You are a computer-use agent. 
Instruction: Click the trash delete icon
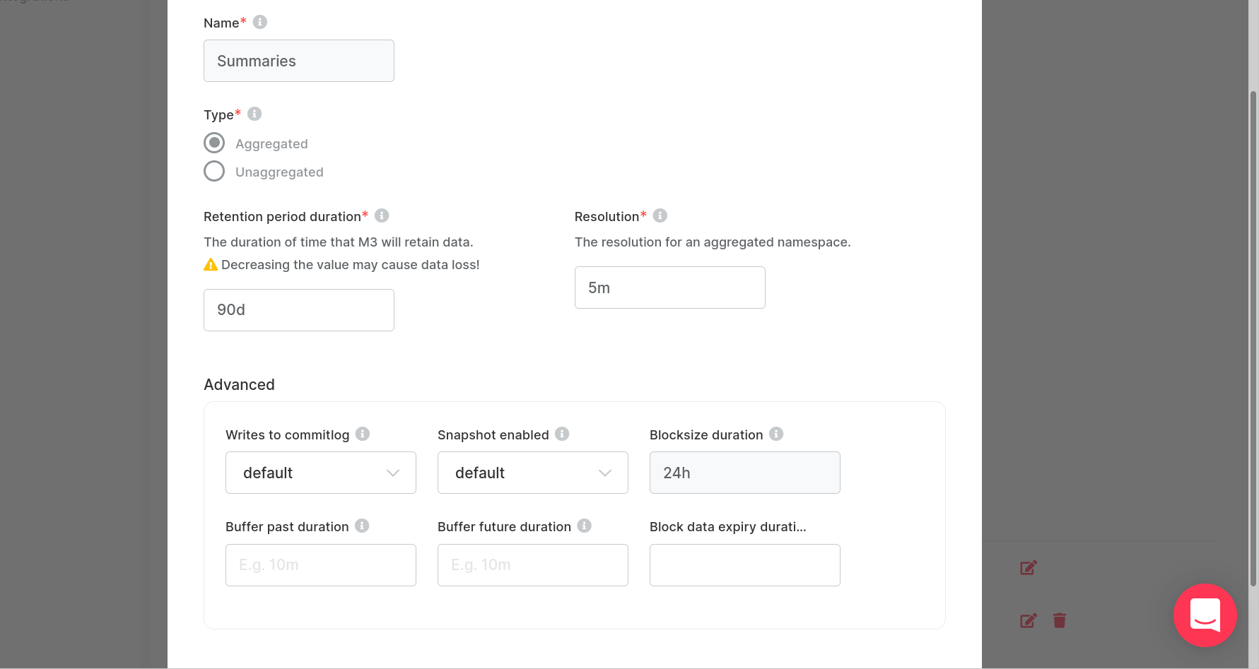[x=1060, y=620]
